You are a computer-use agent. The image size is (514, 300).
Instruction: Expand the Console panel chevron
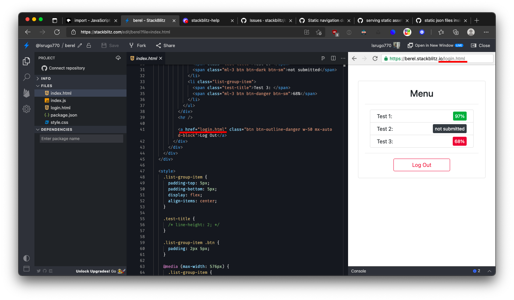tap(489, 271)
